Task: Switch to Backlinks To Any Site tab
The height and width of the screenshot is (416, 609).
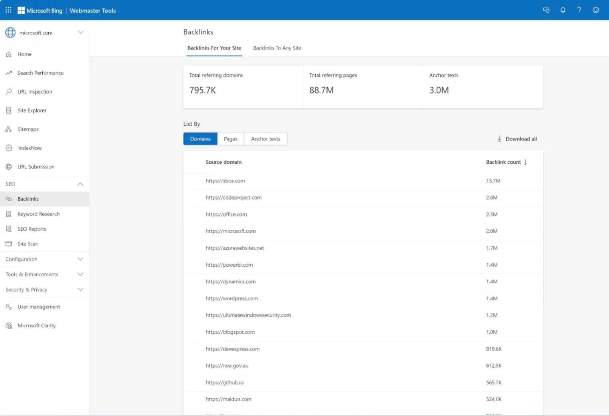Action: (x=277, y=48)
